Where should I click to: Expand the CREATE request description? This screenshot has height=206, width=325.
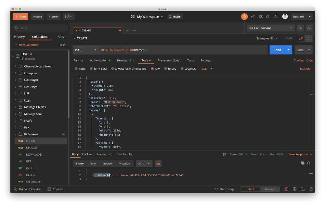[74, 38]
